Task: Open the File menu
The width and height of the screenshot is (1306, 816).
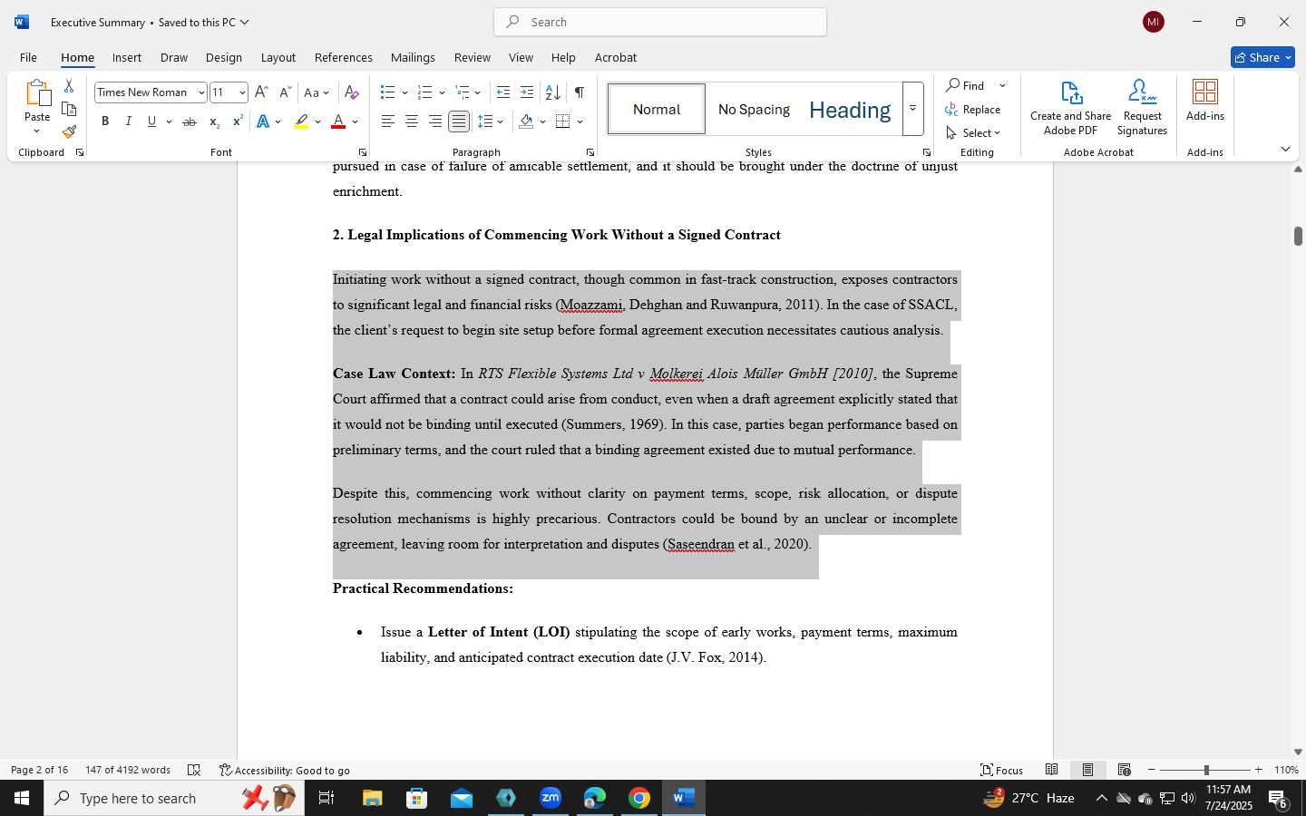Action: [x=28, y=57]
